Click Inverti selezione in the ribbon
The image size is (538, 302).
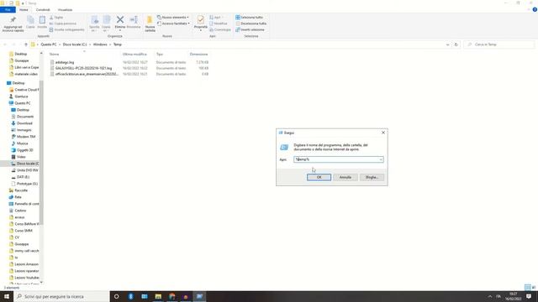tap(251, 30)
